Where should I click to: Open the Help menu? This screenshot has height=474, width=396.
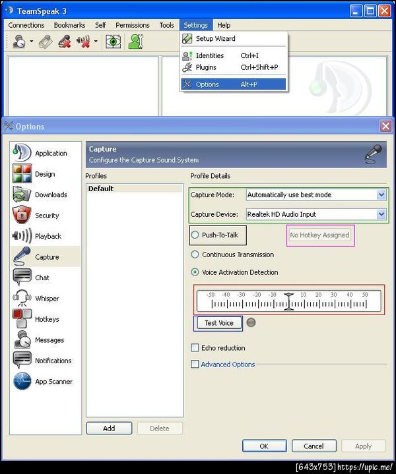point(224,25)
